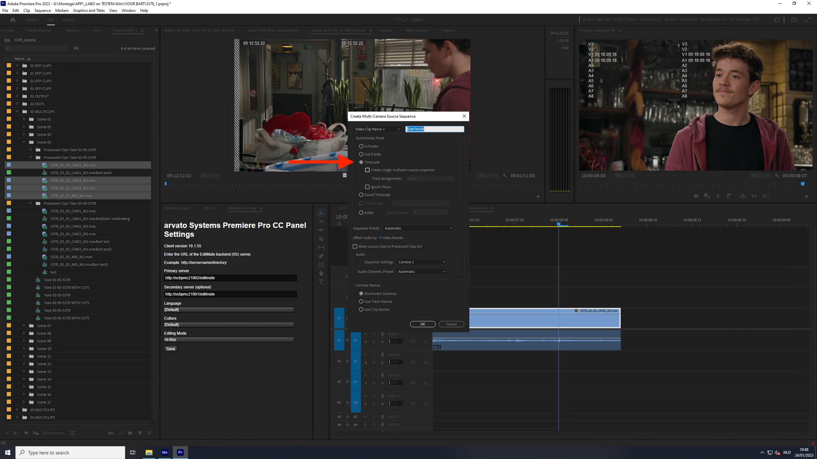The image size is (817, 459).
Task: Select the Pen tool
Action: click(x=321, y=256)
